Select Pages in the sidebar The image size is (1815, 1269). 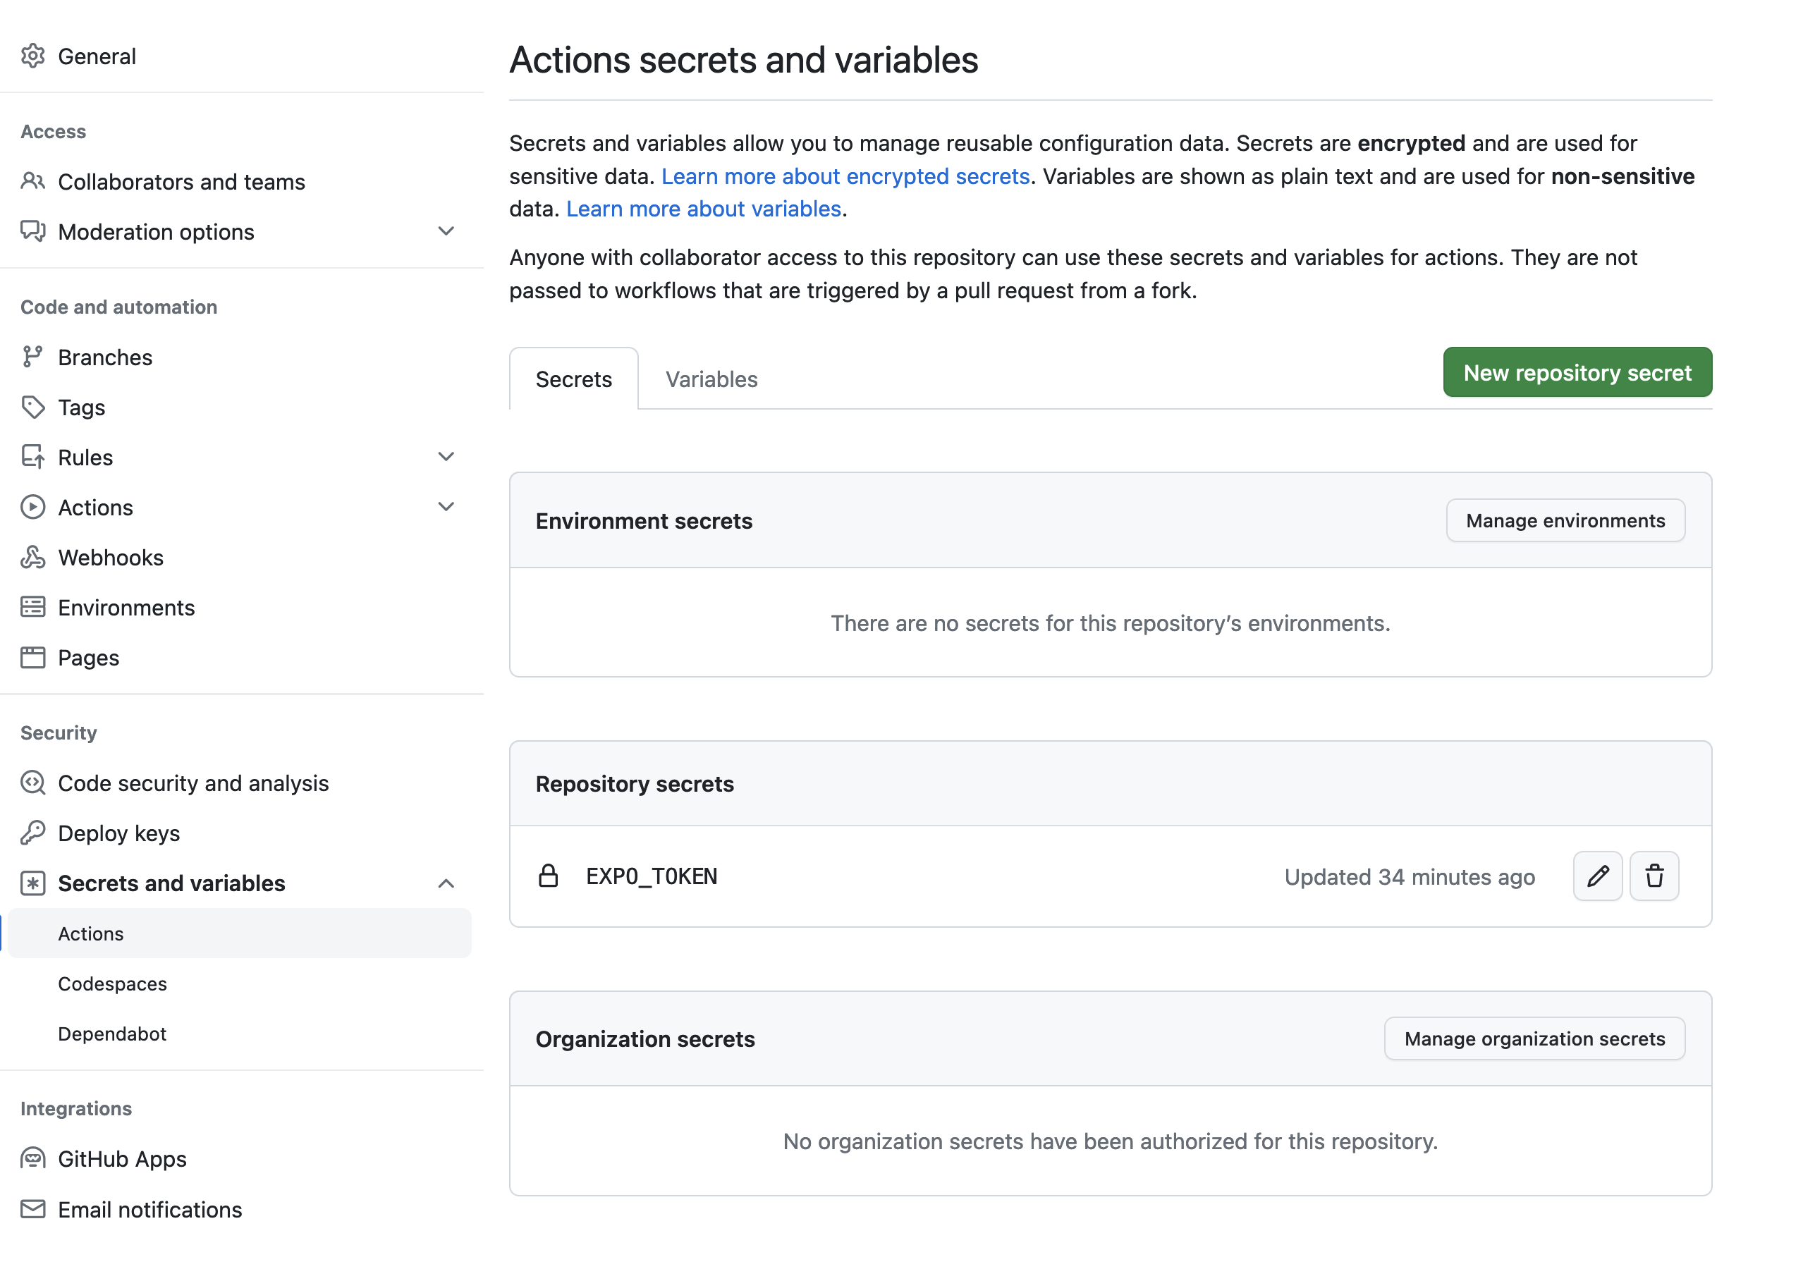[87, 658]
